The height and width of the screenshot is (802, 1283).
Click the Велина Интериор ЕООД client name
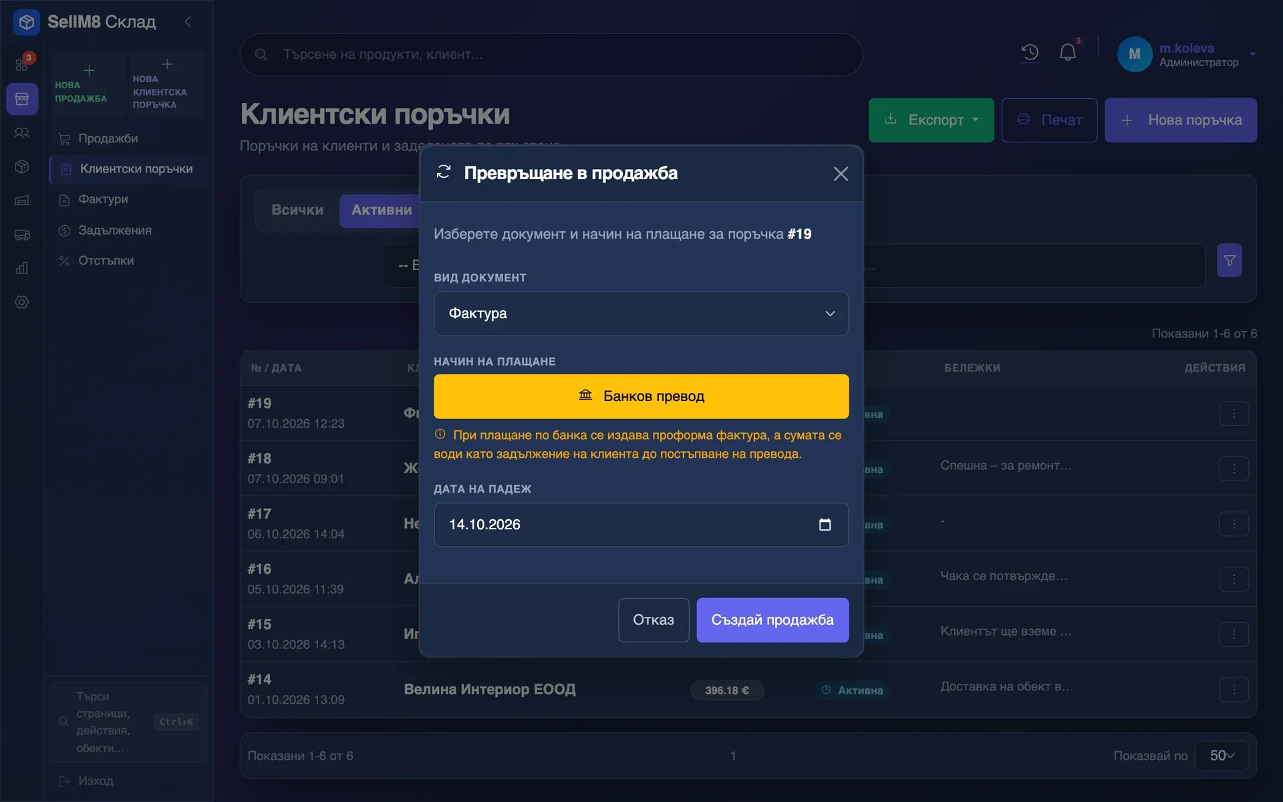(489, 689)
